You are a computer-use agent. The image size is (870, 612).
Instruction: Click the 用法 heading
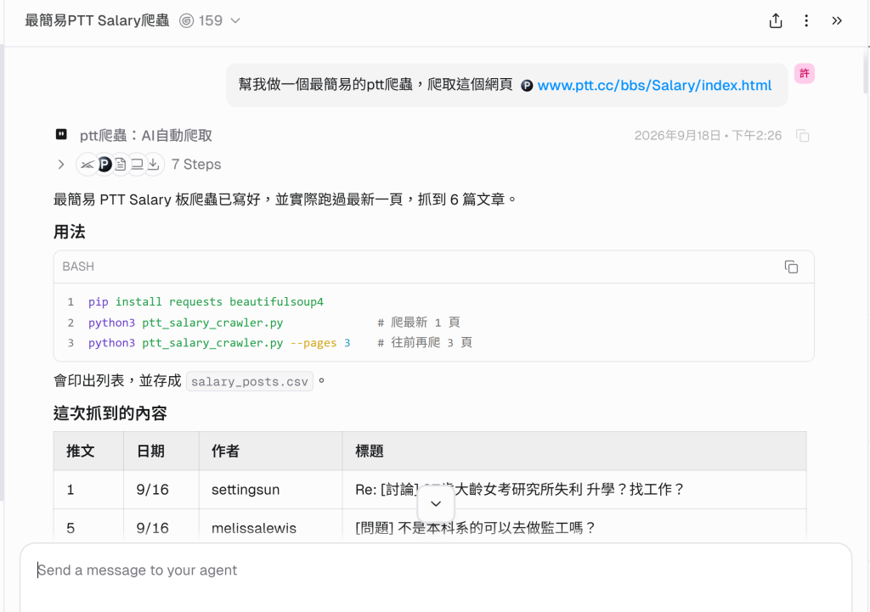(70, 232)
